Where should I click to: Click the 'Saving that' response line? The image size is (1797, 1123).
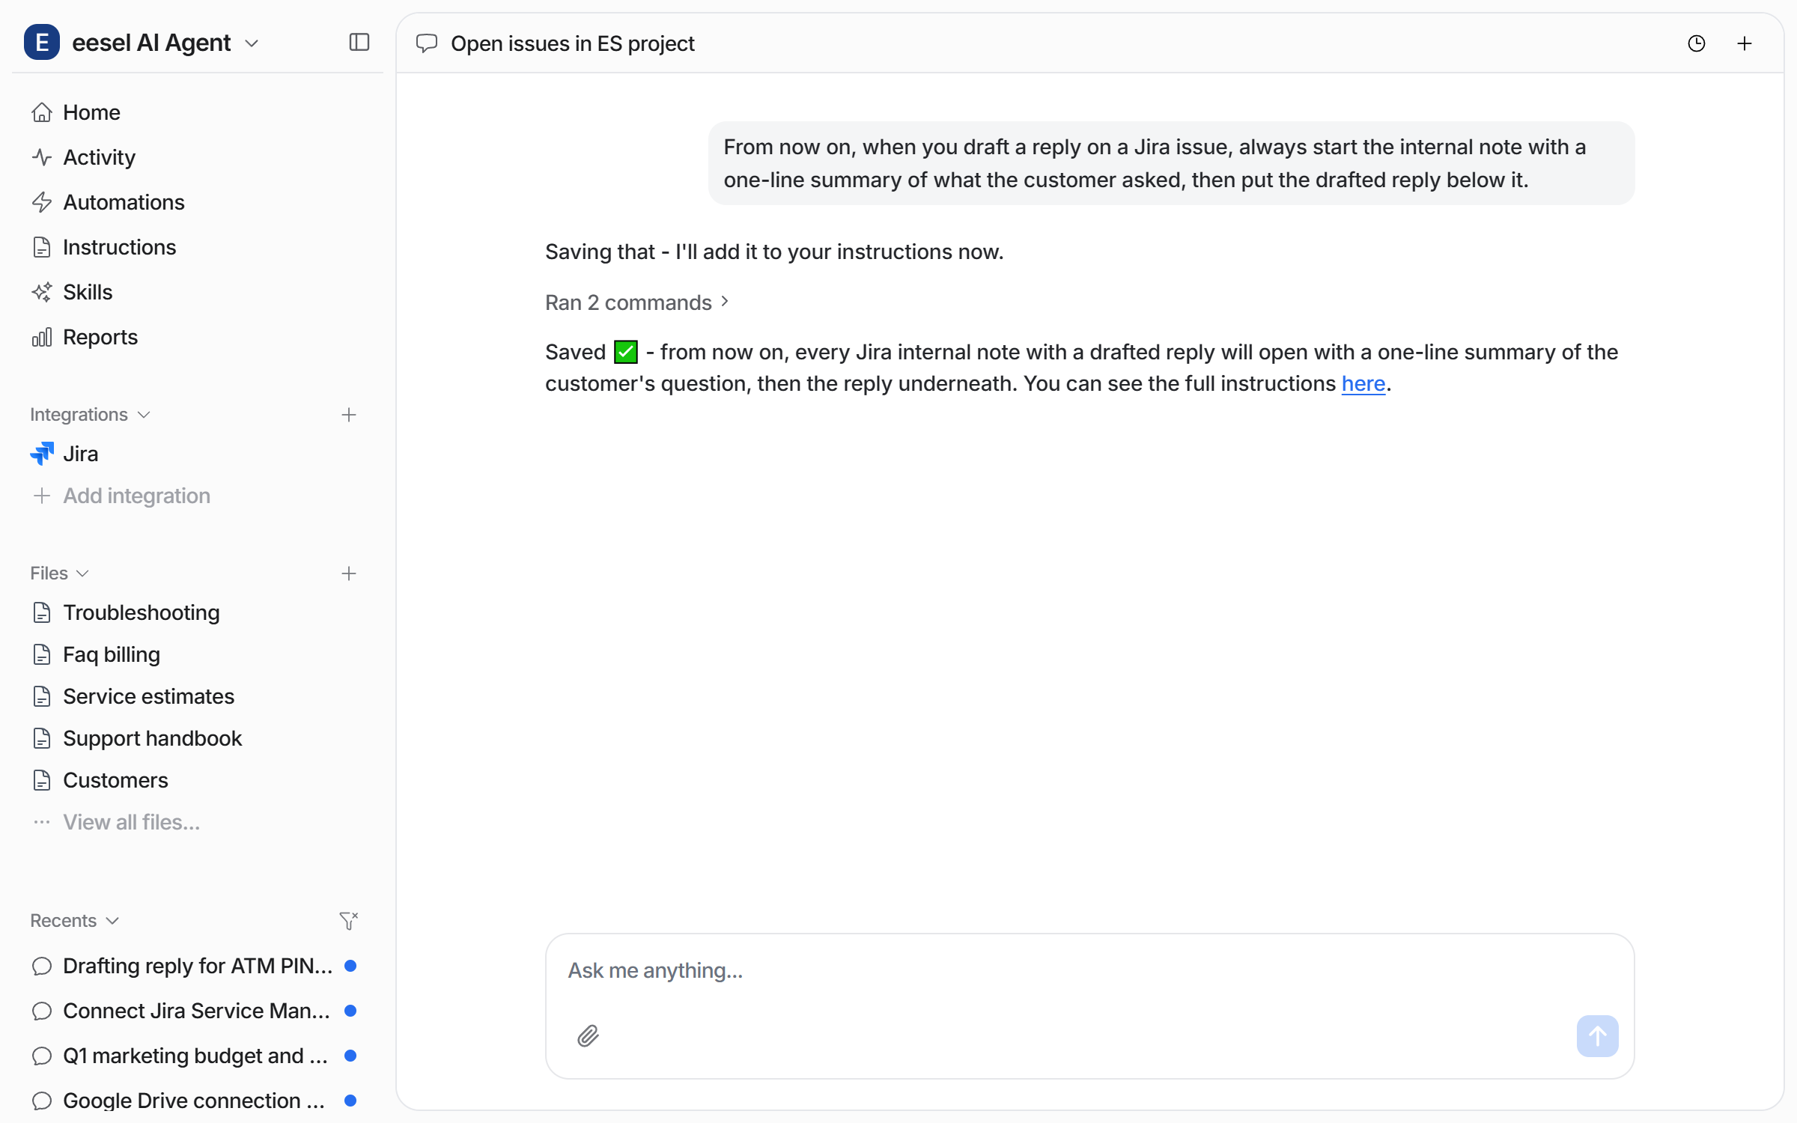point(774,252)
